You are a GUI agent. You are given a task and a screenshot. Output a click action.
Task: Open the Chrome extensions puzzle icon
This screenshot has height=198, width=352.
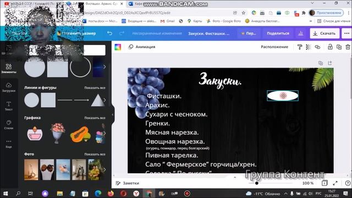[304, 13]
